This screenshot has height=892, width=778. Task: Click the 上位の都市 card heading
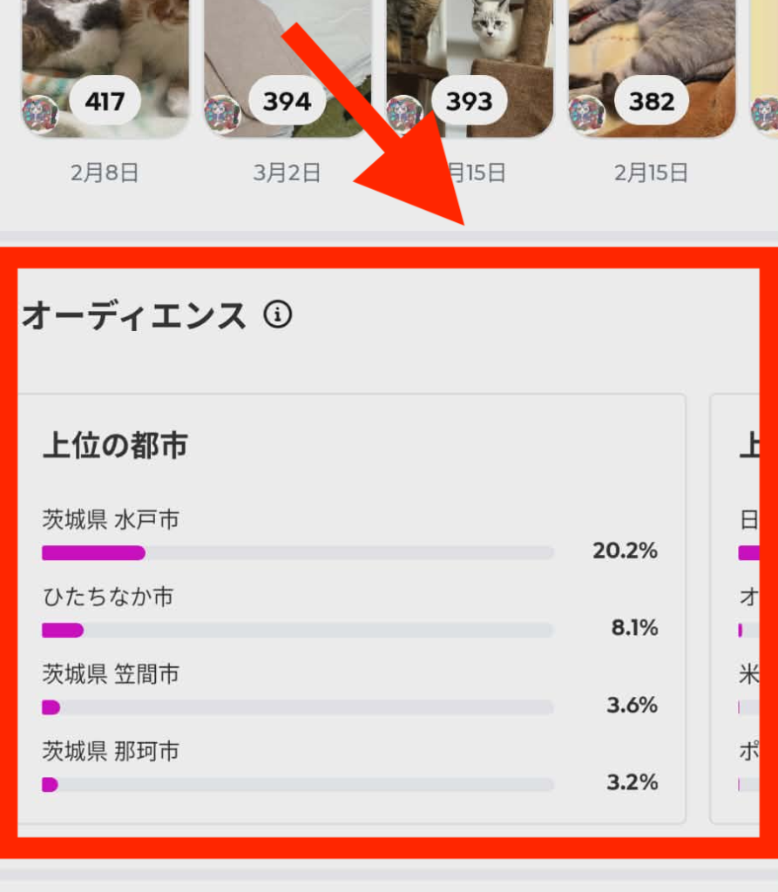115,446
